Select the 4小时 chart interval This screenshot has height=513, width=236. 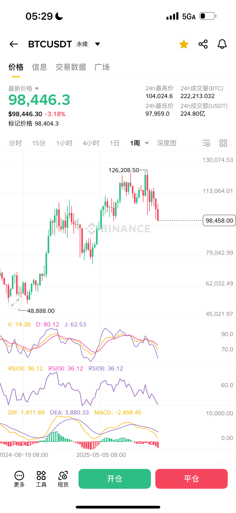point(91,143)
